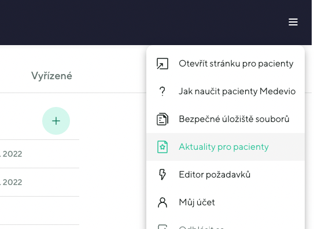This screenshot has width=314, height=229.
Task: Click the lightning bolt request editor icon
Action: point(162,175)
